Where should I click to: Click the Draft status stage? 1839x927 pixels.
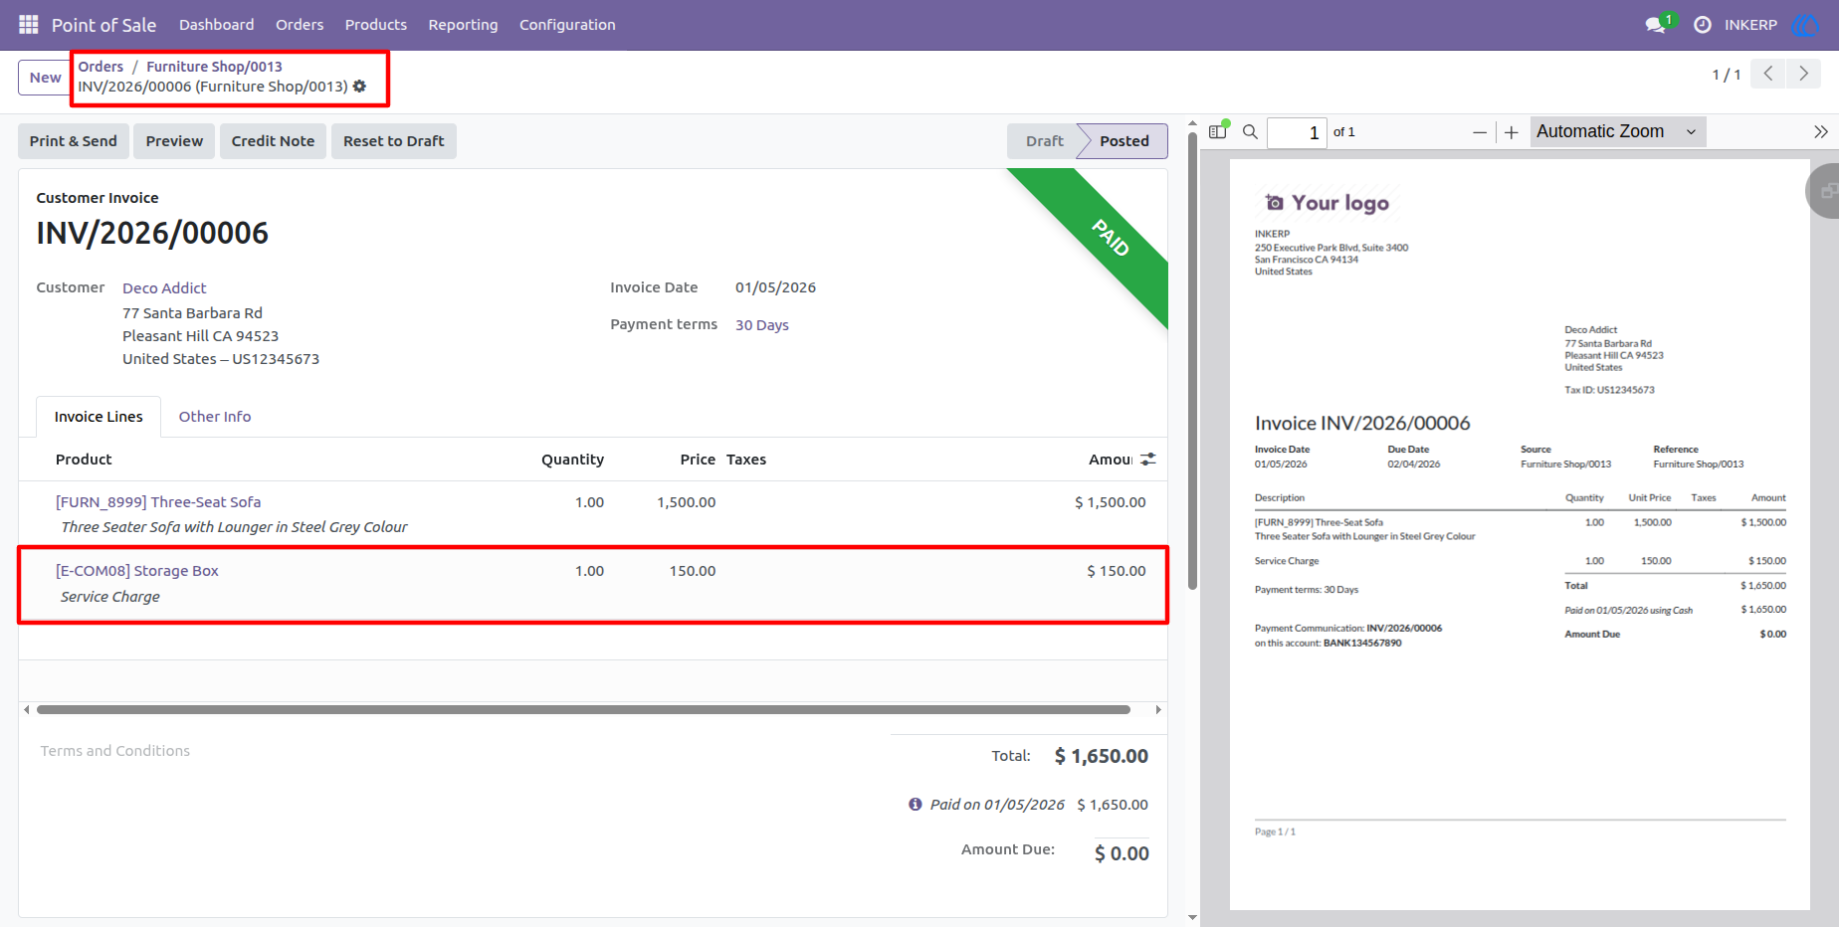click(1044, 141)
